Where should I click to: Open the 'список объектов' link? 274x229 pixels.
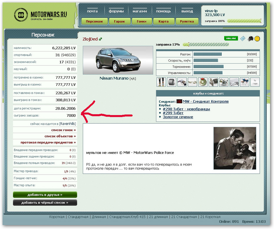click(x=60, y=136)
